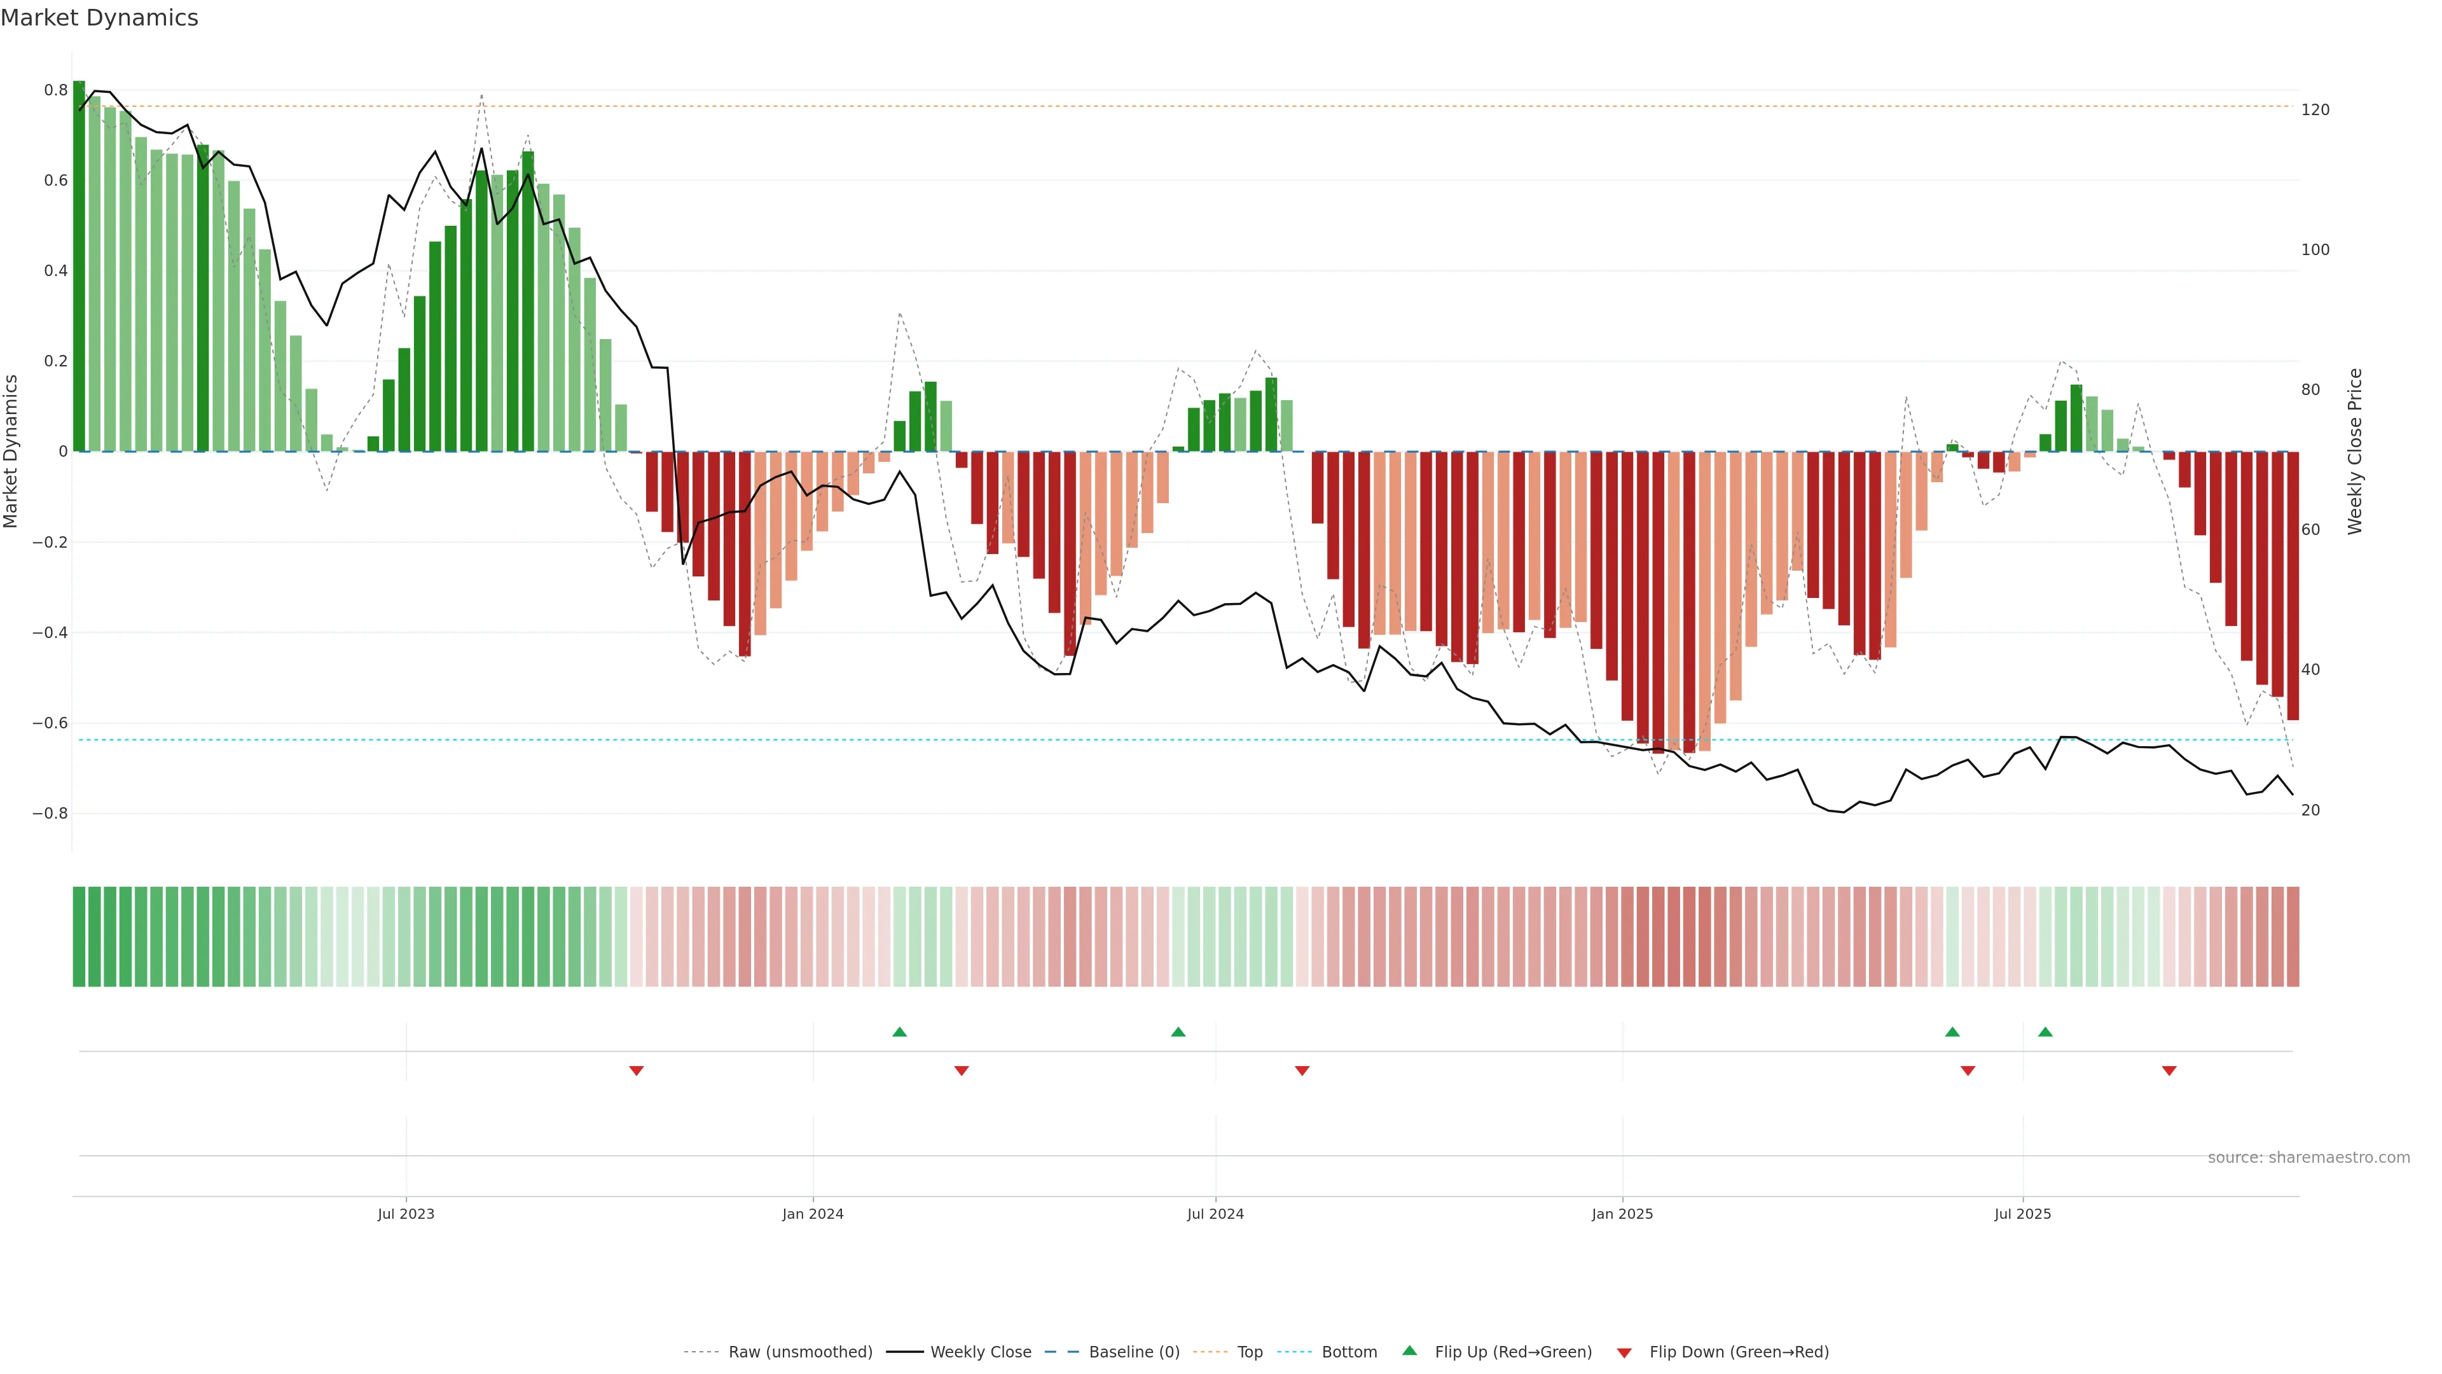Click the flip-down marker after Jul 2024
This screenshot has height=1374, width=2442.
[x=1302, y=1071]
